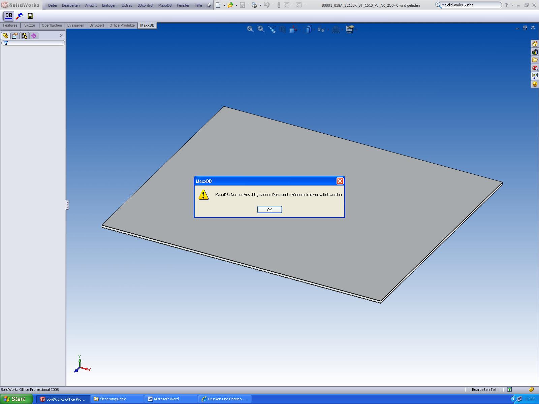Image resolution: width=539 pixels, height=404 pixels.
Task: Open the View Palette task pane tab
Action: tap(535, 76)
